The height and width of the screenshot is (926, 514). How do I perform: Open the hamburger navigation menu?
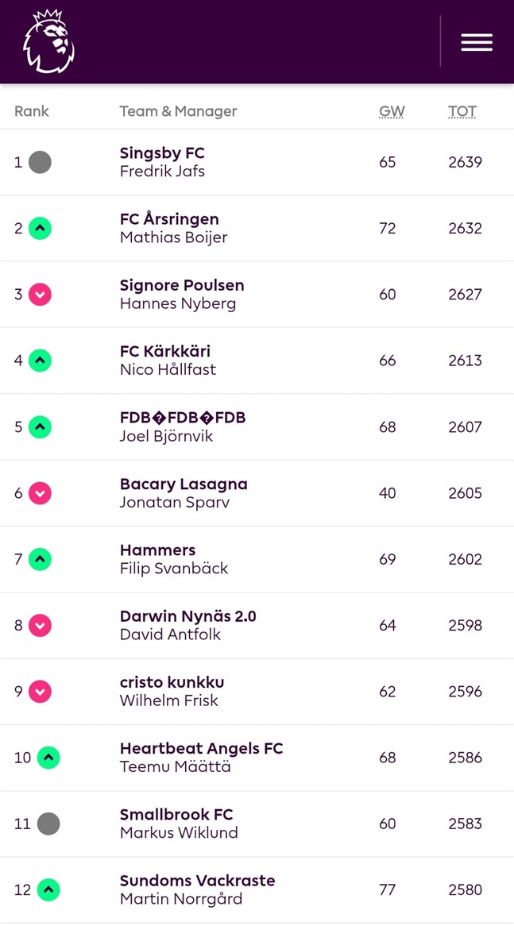click(477, 43)
